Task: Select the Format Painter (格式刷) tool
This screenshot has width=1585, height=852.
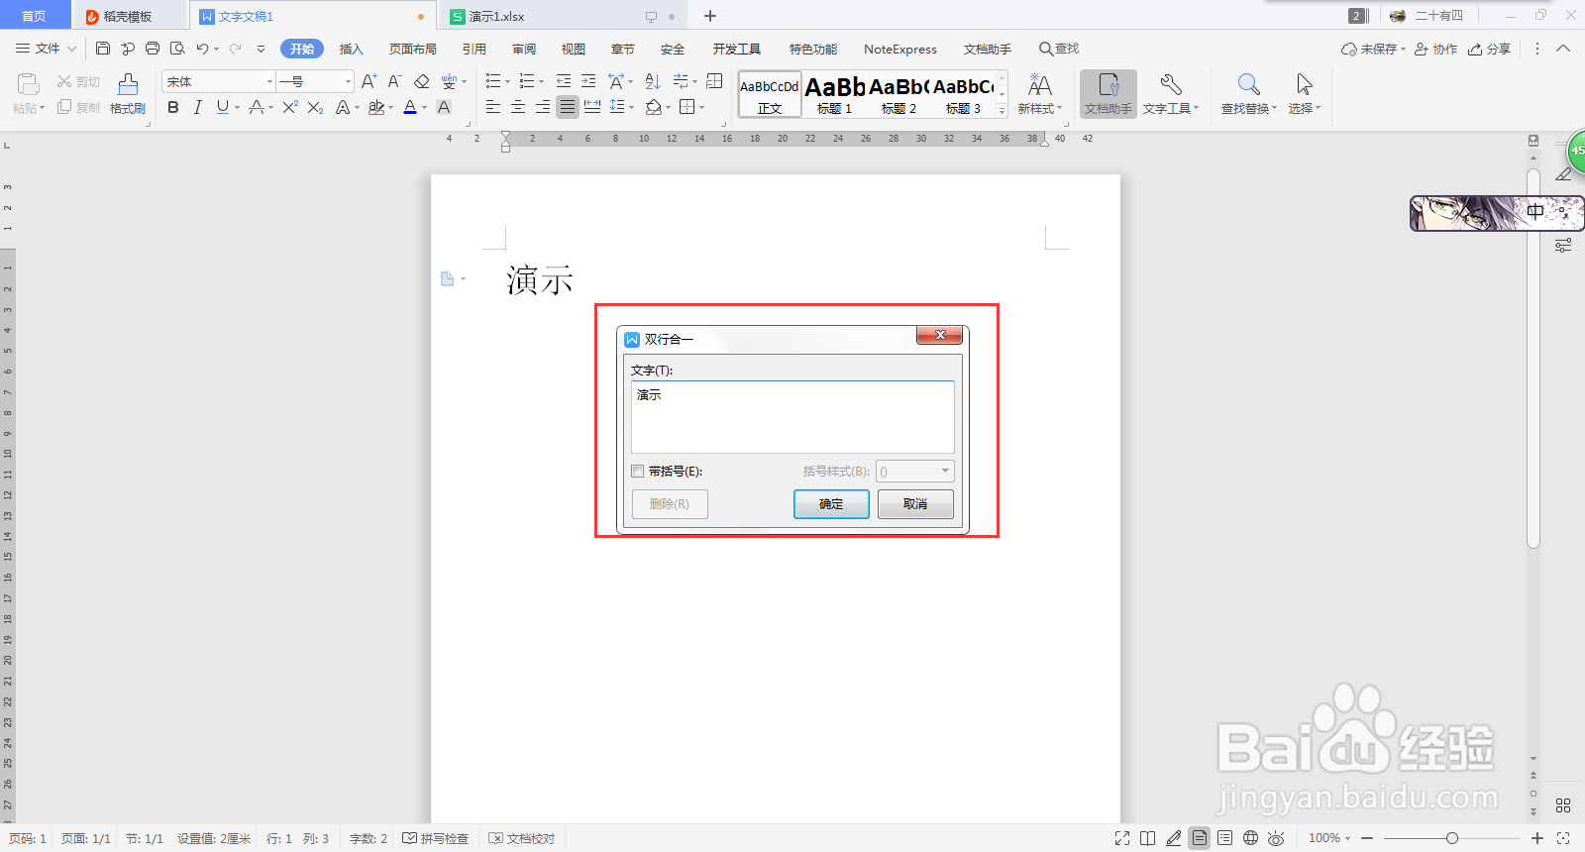Action: tap(128, 94)
